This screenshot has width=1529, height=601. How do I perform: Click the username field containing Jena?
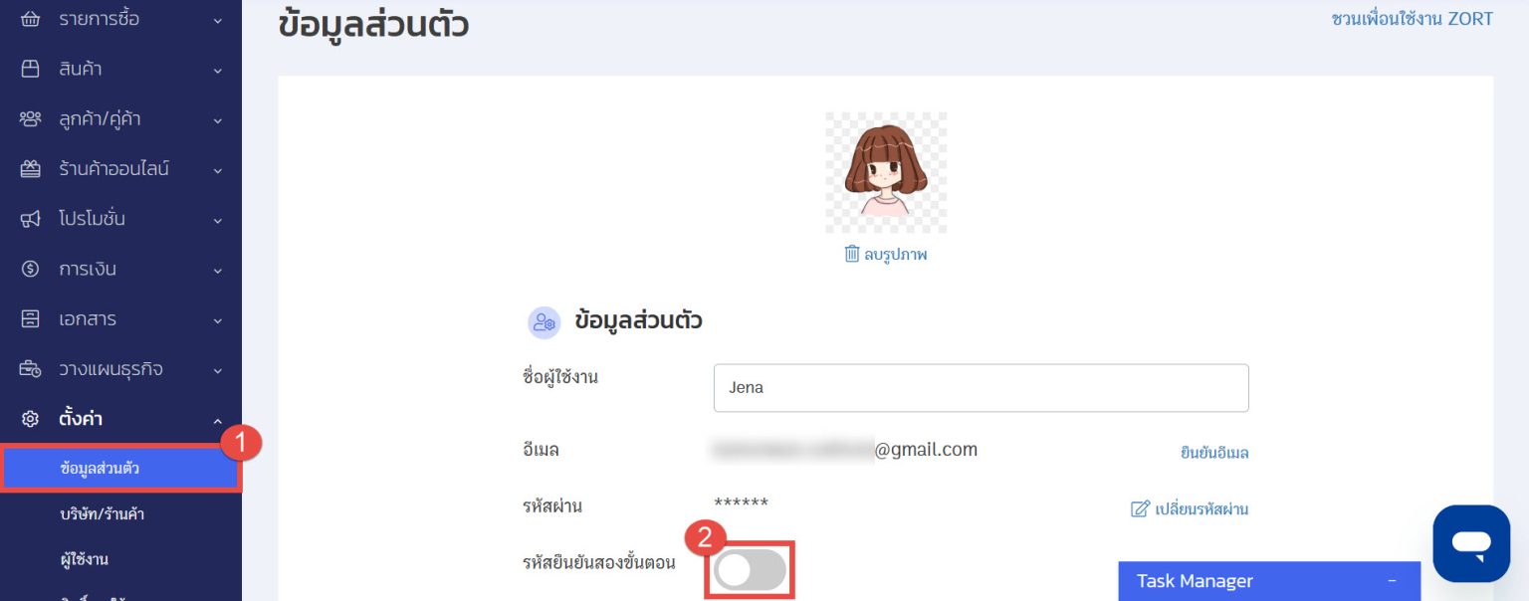[x=981, y=387]
